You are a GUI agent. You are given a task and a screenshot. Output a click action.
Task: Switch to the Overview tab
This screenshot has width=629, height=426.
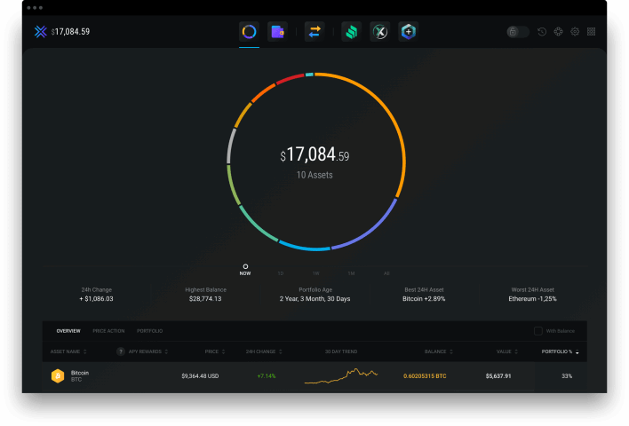68,331
